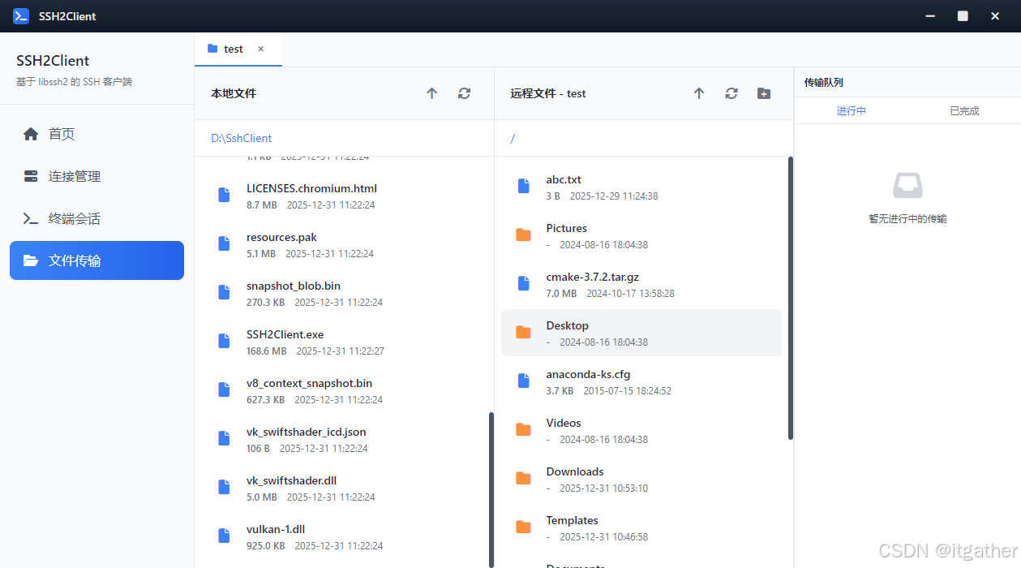Select anaconda-ks.cfg remote file
Image resolution: width=1021 pixels, height=568 pixels.
[641, 381]
